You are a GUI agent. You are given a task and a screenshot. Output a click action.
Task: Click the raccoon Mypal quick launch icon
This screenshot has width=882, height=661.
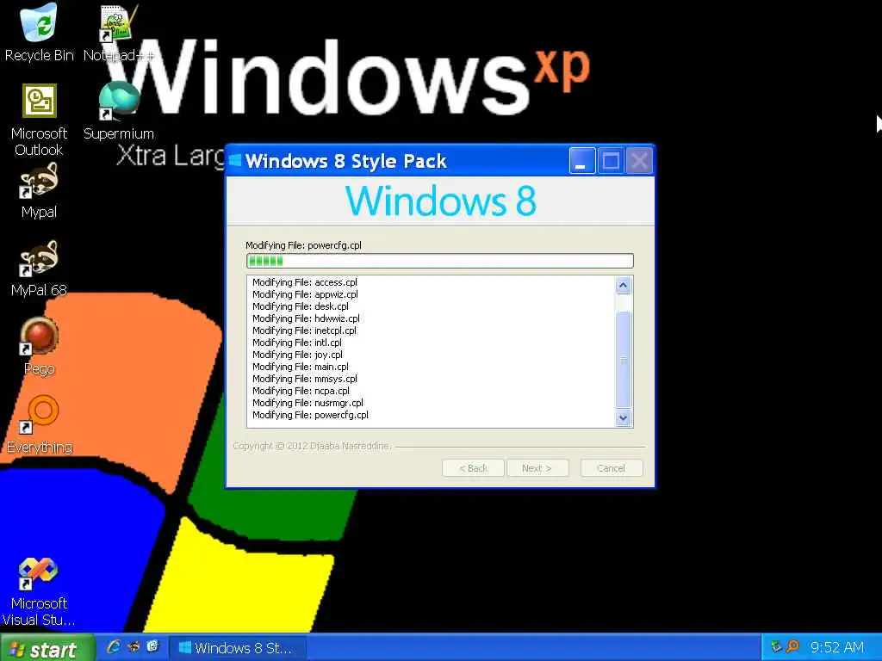click(134, 647)
